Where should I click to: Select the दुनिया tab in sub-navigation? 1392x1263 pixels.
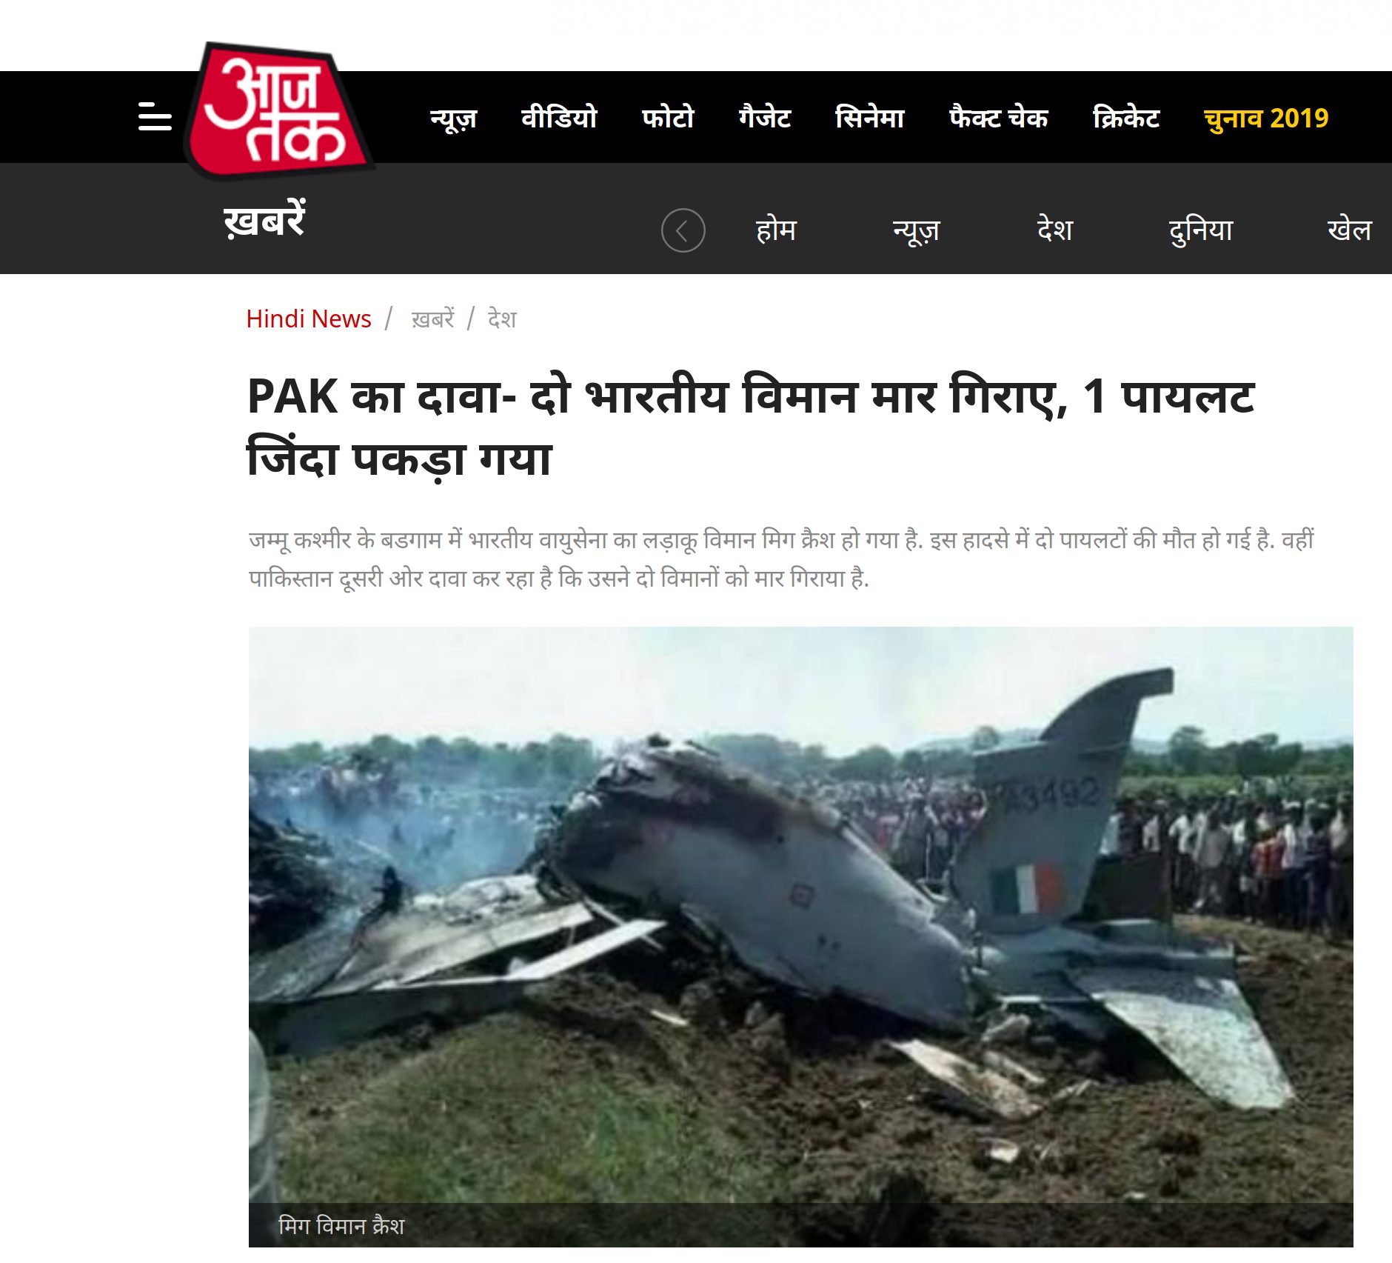[x=1200, y=230]
